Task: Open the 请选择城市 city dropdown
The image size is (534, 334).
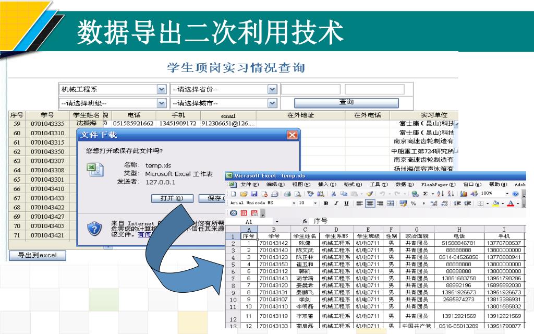Action: pyautogui.click(x=272, y=103)
